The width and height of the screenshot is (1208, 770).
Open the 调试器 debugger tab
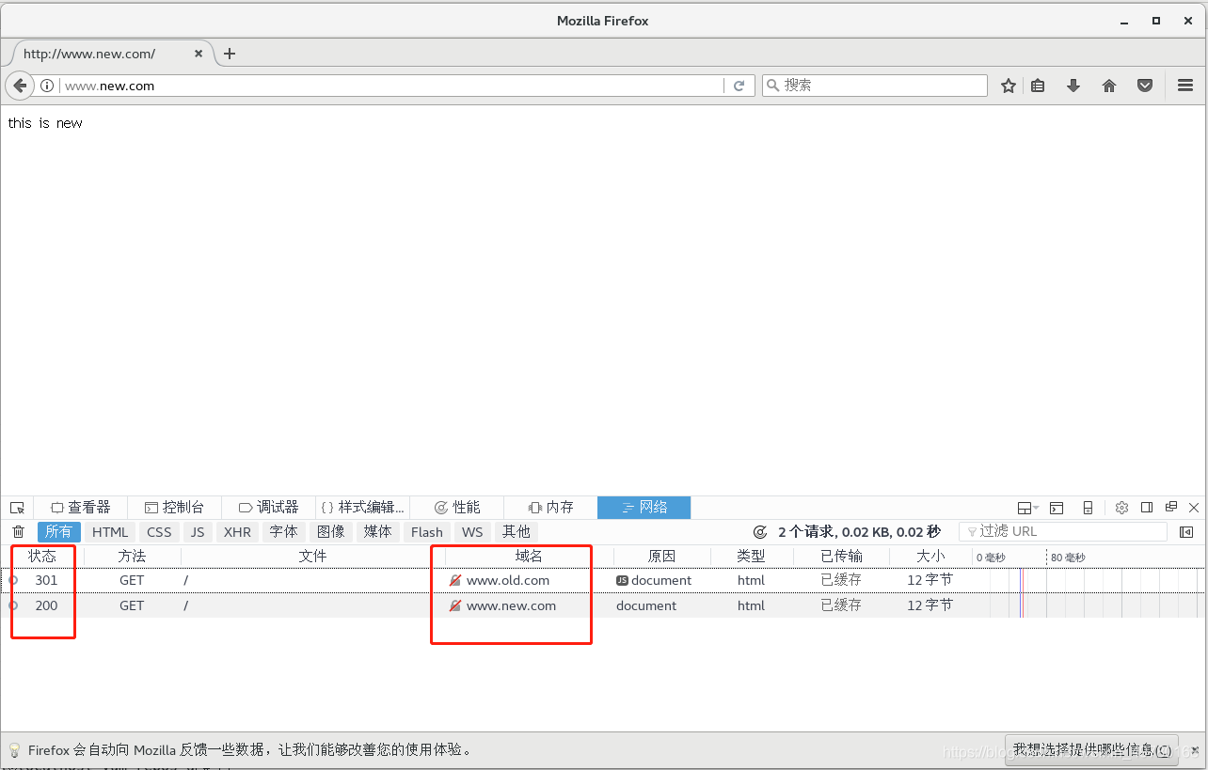pos(268,508)
